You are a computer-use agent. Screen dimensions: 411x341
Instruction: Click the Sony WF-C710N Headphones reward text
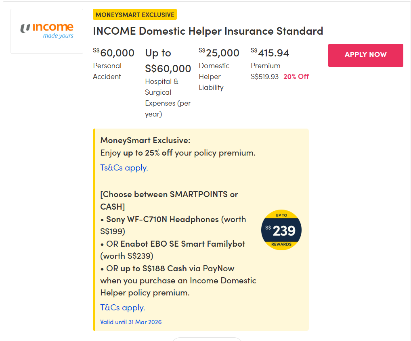tap(162, 220)
